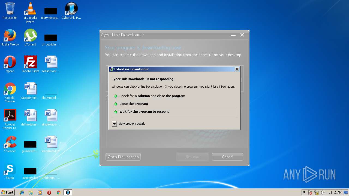Click Open File Location button
This screenshot has height=196, width=349.
coord(123,157)
